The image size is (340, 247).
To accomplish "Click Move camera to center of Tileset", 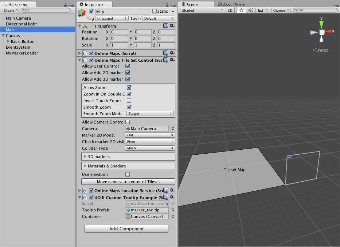I will [128, 182].
